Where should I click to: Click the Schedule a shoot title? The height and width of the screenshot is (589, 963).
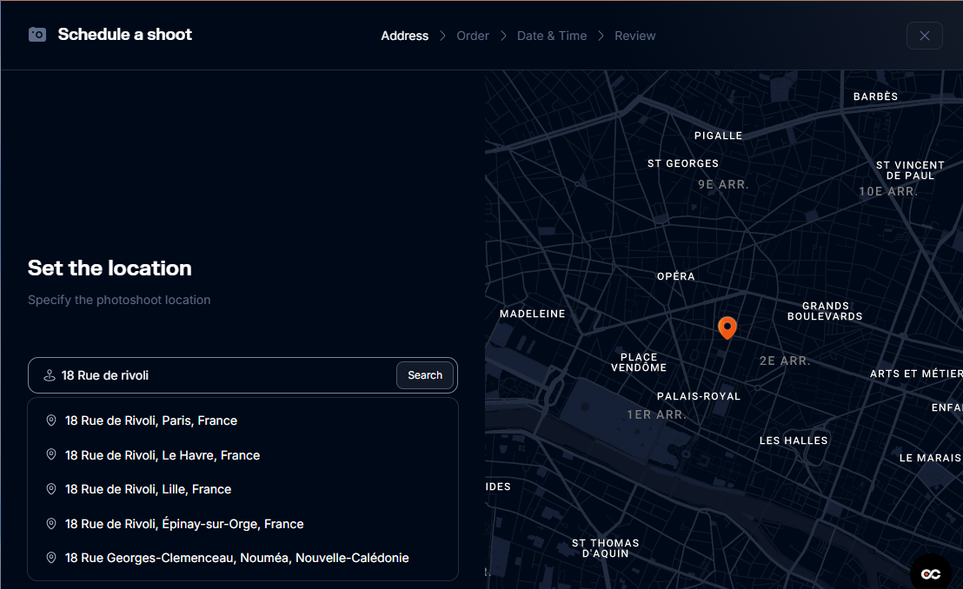pos(125,35)
